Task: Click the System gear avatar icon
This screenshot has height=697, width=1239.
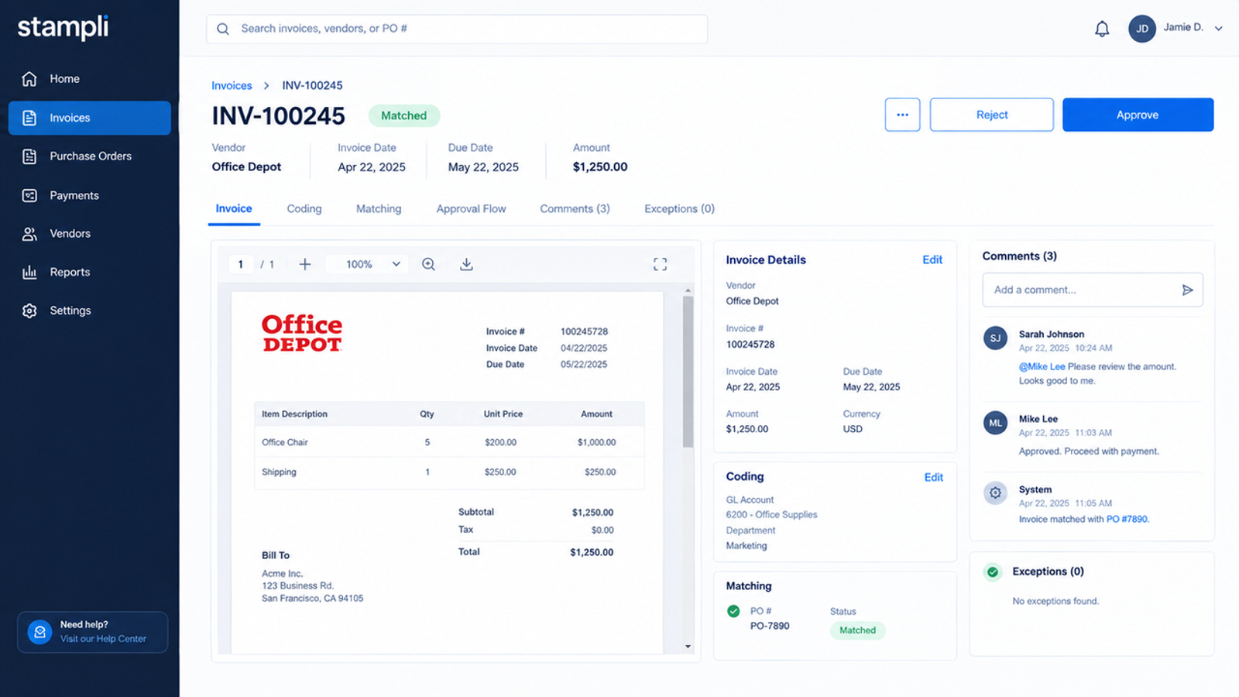Action: [x=995, y=493]
